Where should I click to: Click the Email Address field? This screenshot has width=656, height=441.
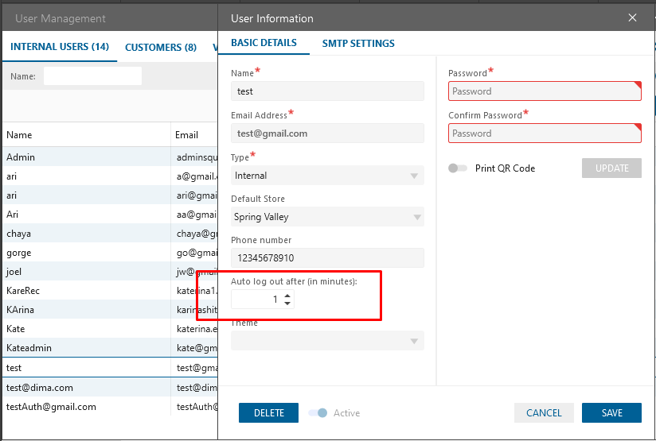click(x=327, y=133)
